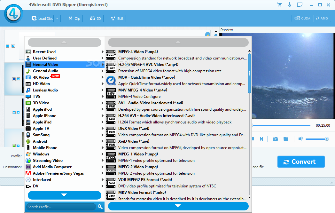Open the SamSung profile category
The height and width of the screenshot is (213, 335).
click(x=65, y=135)
